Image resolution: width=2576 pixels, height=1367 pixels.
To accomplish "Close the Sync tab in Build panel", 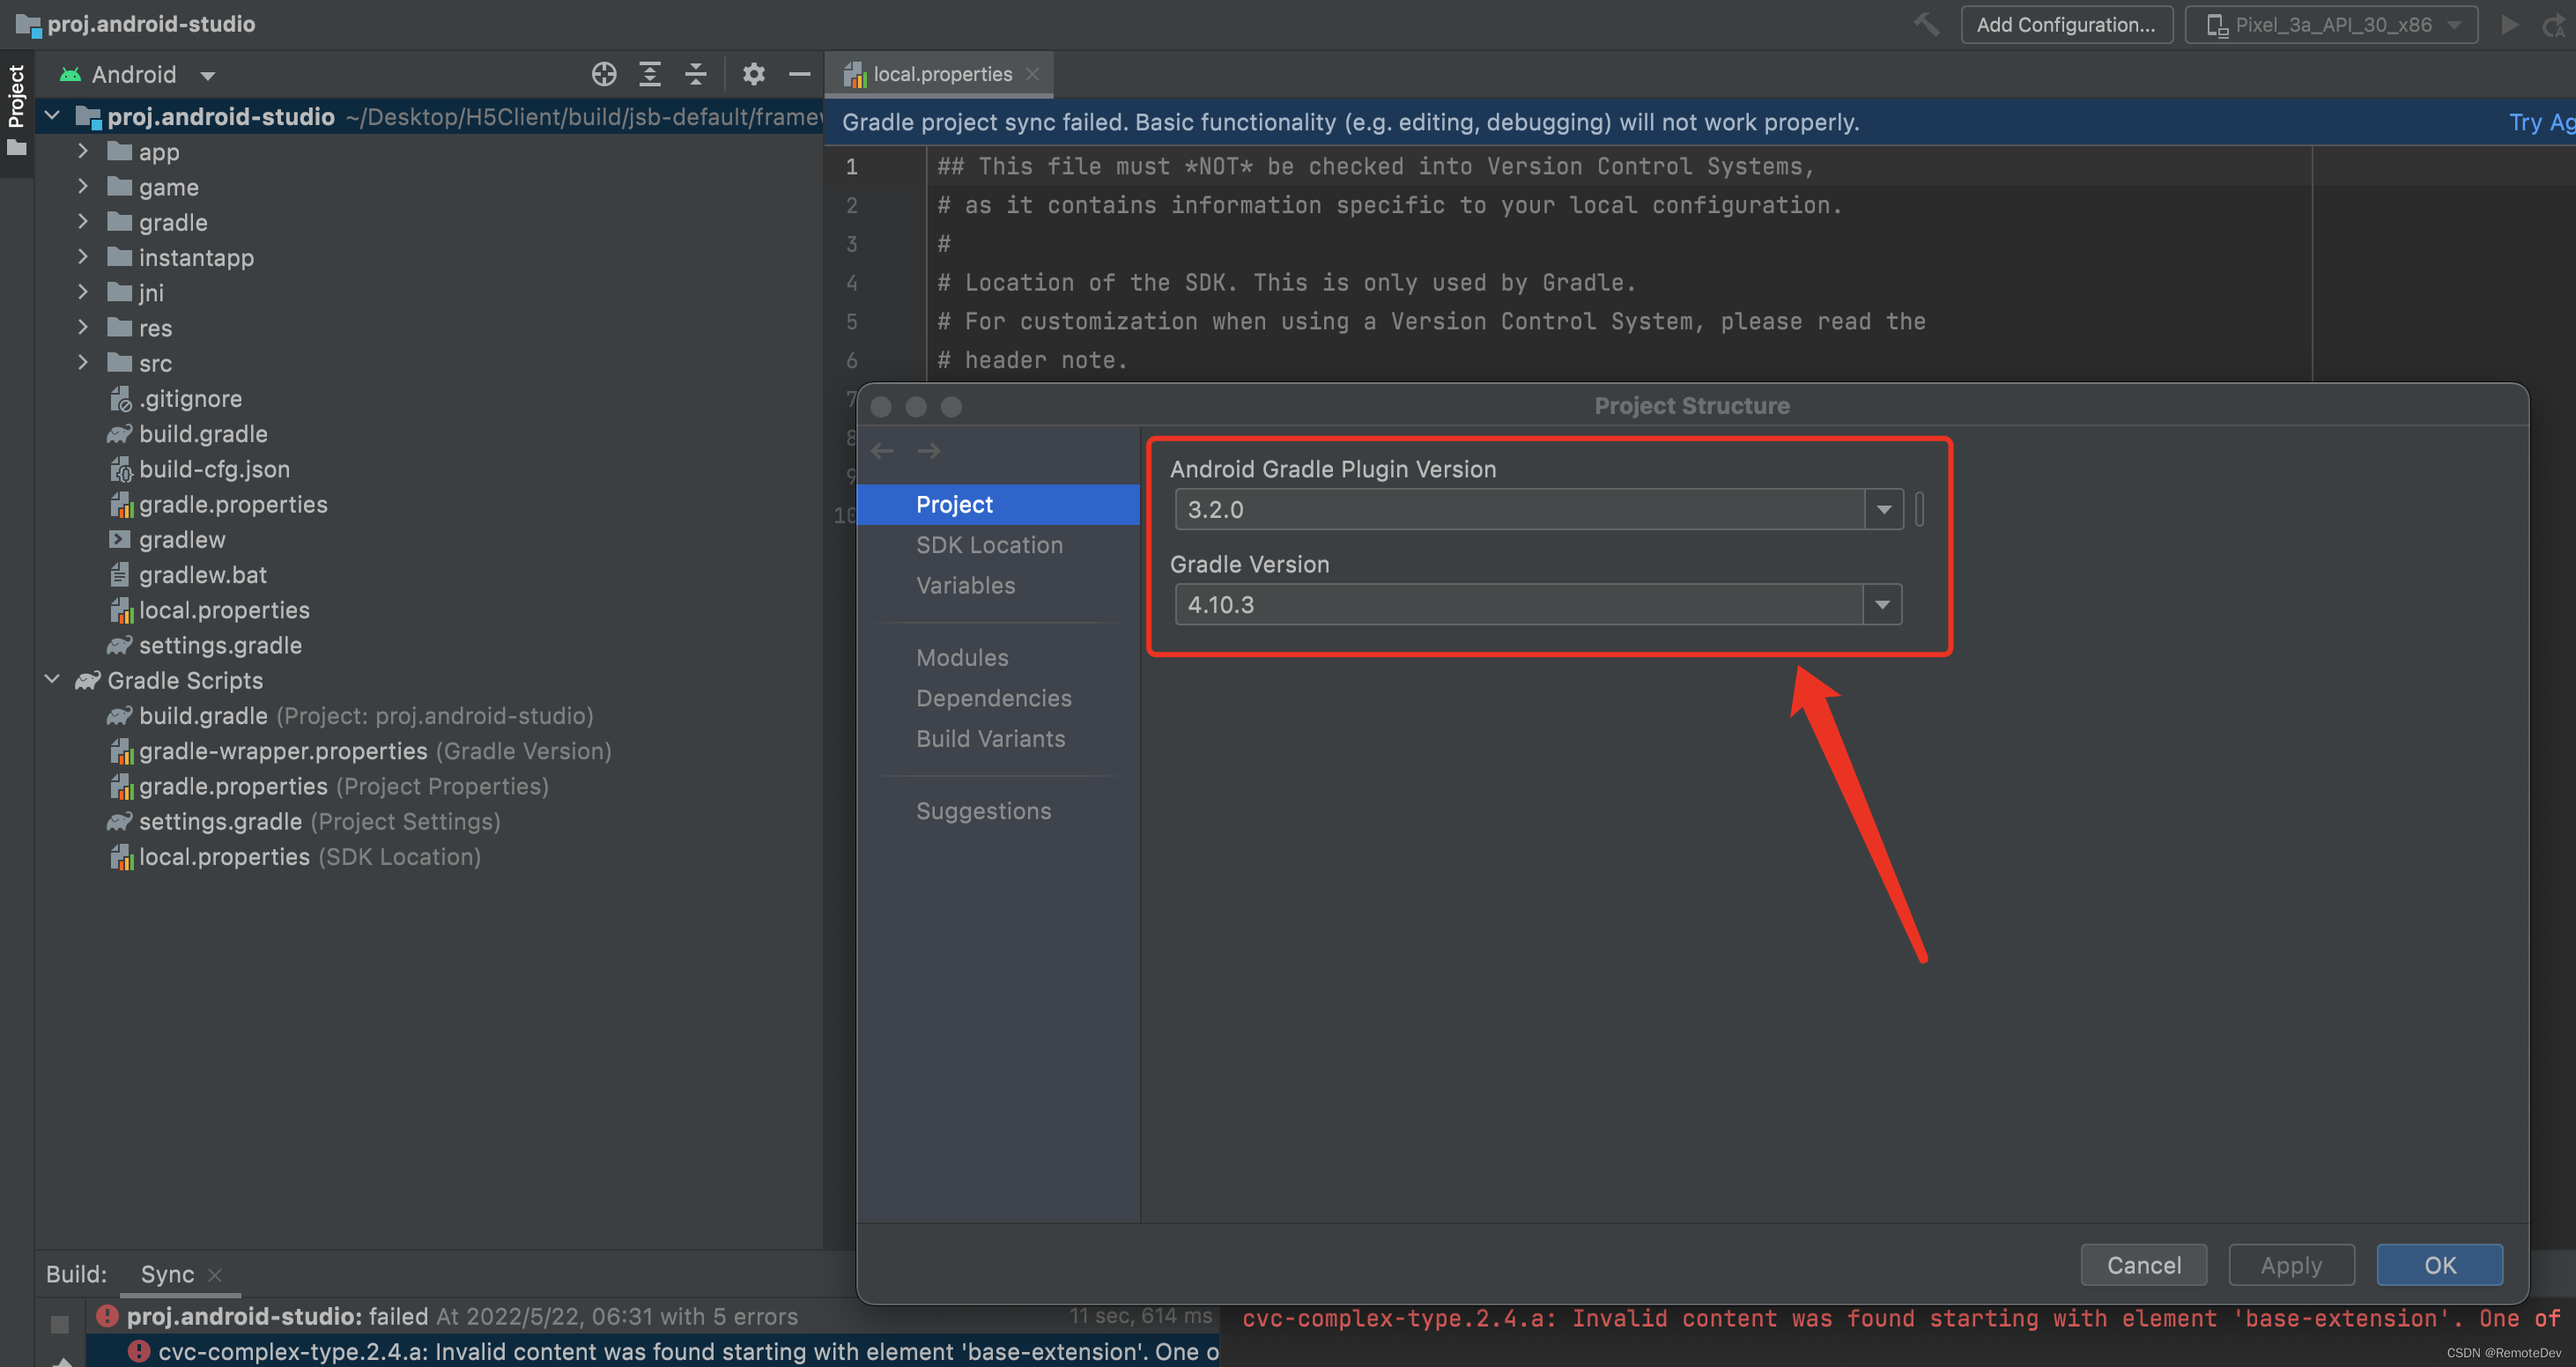I will point(215,1274).
